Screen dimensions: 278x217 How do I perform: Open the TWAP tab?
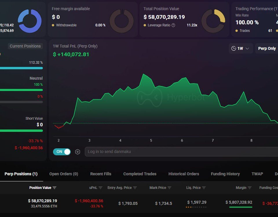(257, 174)
